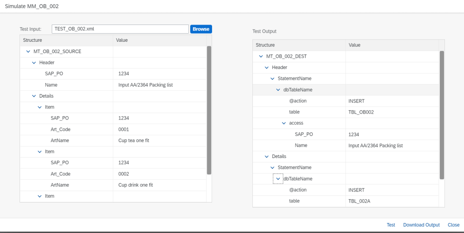Viewport: 464px width, 233px height.
Task: Click the Test Output tree vertical scrollbar
Action: pos(441,114)
